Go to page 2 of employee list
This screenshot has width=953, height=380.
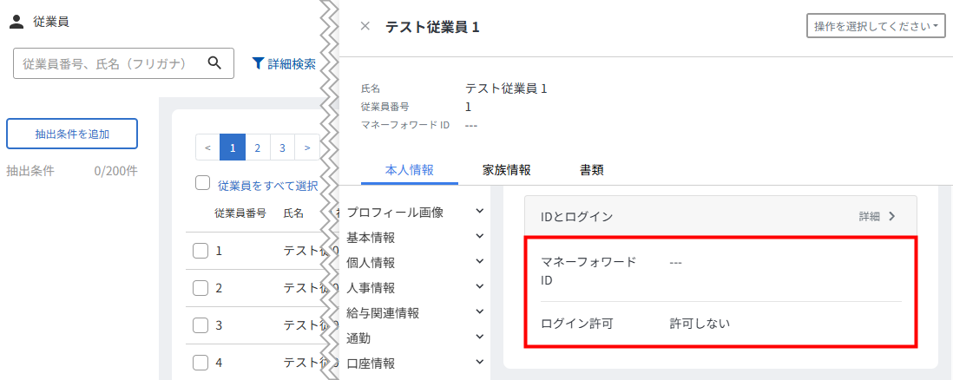tap(258, 147)
